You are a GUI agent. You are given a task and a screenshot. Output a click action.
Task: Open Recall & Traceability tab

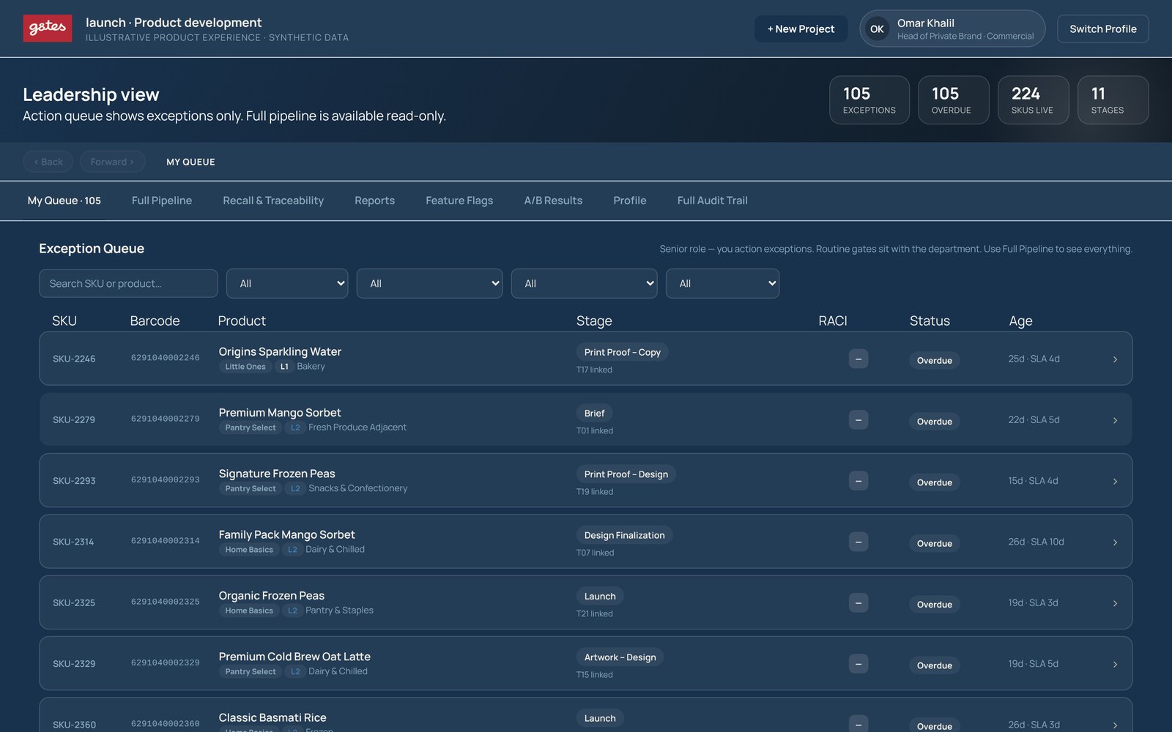[x=273, y=201]
